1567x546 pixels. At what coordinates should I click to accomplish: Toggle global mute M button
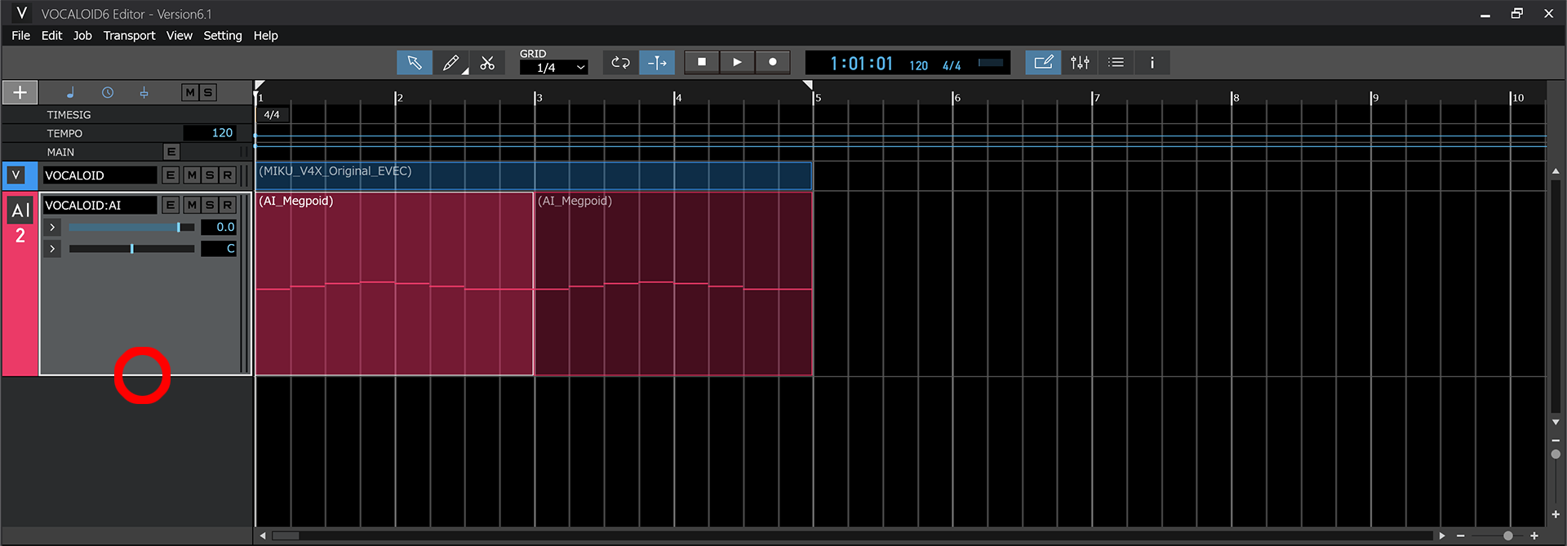[x=190, y=93]
